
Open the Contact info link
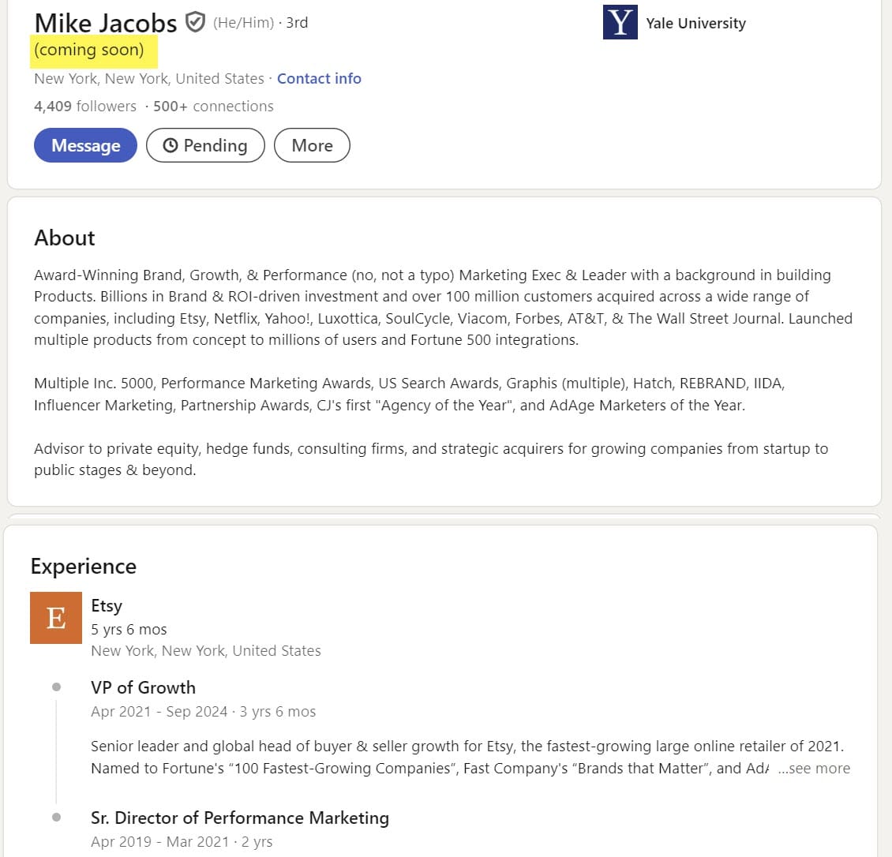[x=319, y=79]
